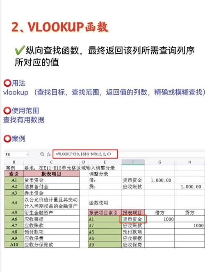Viewport: 205px width, 272px height.
Task: Click 应收票据 in column F
Action: pos(133,238)
